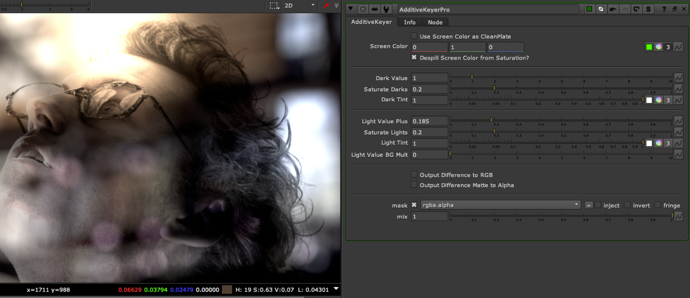Viewport: 690px width, 298px height.
Task: Click the node-graph bug icon in panel header
Action: (375, 9)
